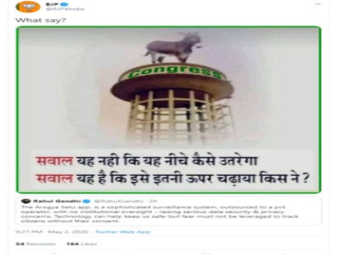
Task: View the 54 Retweets list
Action: [36, 244]
